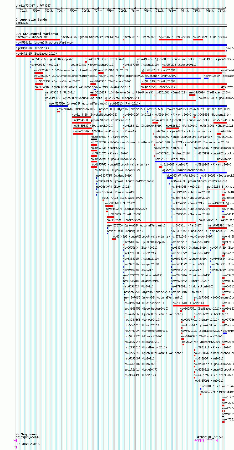Viewport: 234px width, 450px height.
Task: Select variant nsv6258595 (Prakrithi2022)
Action: click(167, 109)
